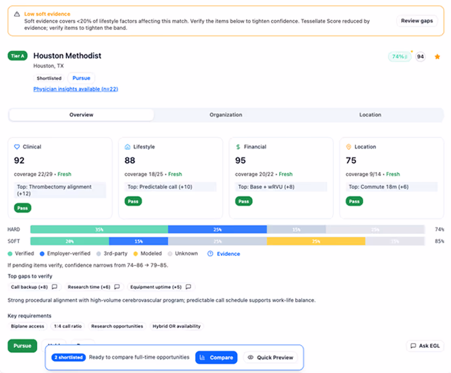The image size is (451, 373).
Task: Click the 3rd-party legend dot
Action: click(99, 254)
